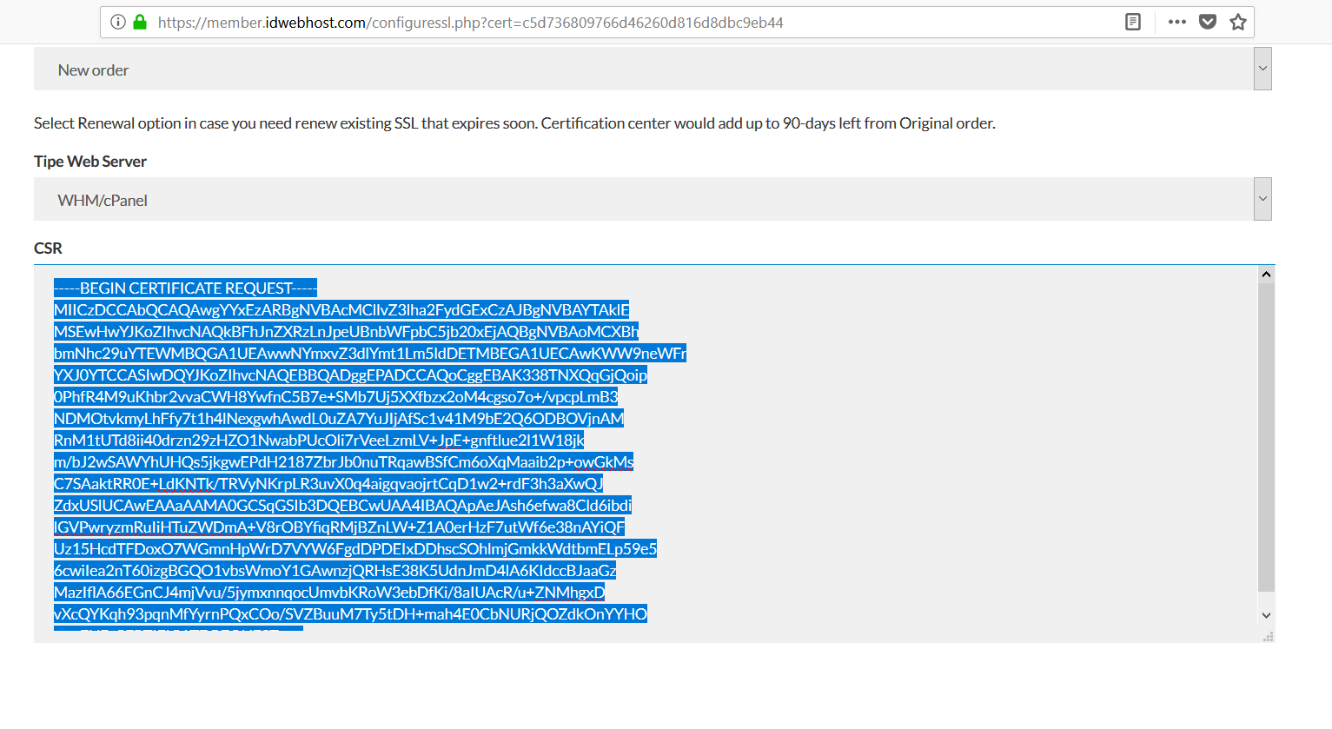1332x729 pixels.
Task: Click the CSR box scrollbar down arrow
Action: coord(1265,613)
